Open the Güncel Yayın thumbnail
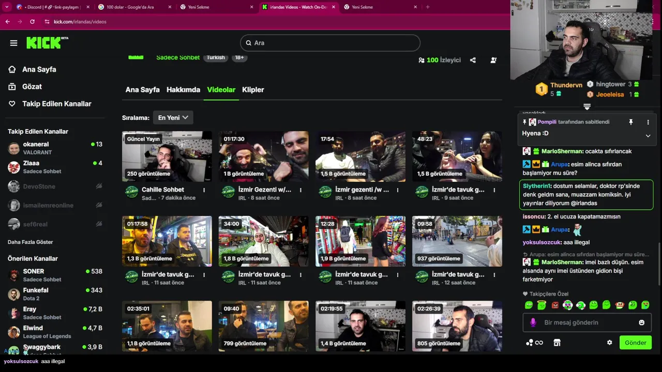662x372 pixels. click(167, 157)
